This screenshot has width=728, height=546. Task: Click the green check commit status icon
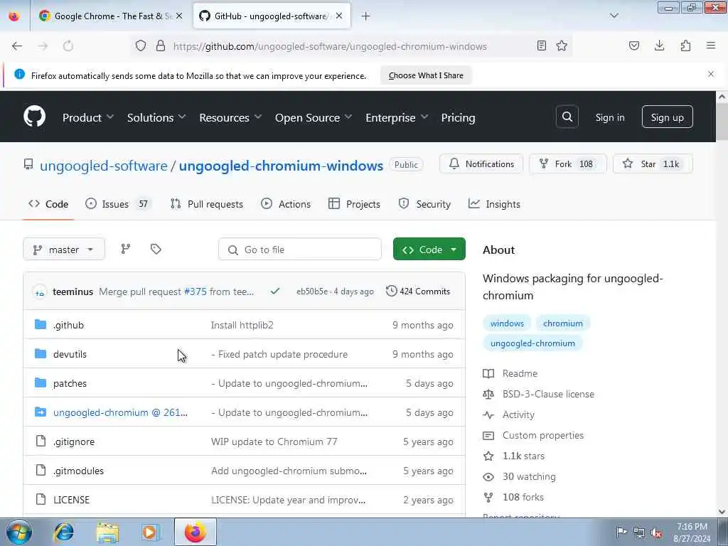coord(275,291)
